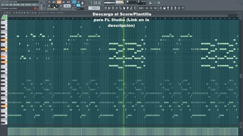Add a new pattern with plus button
243x136 pixels.
[101, 8]
